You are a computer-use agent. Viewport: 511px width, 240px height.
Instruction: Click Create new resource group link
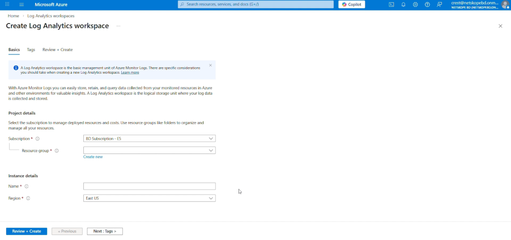tap(93, 157)
